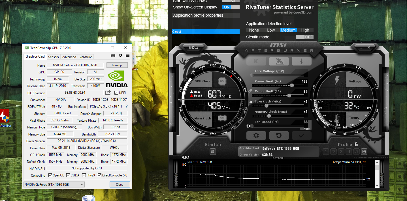Open Afterburner OC Scanner button

coord(193,47)
